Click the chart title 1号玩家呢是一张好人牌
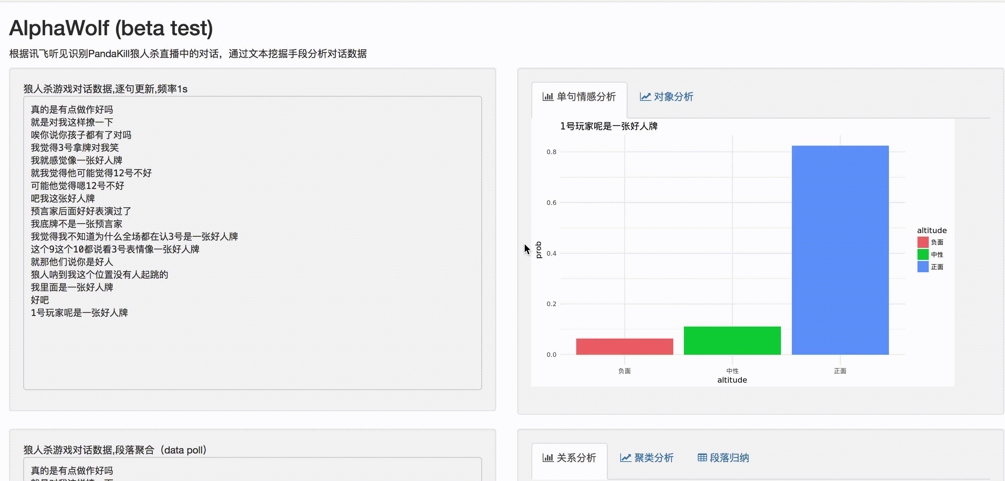 coord(609,126)
